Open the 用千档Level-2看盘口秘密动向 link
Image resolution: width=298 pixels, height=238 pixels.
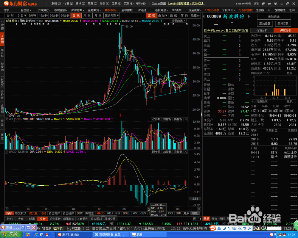point(226,31)
